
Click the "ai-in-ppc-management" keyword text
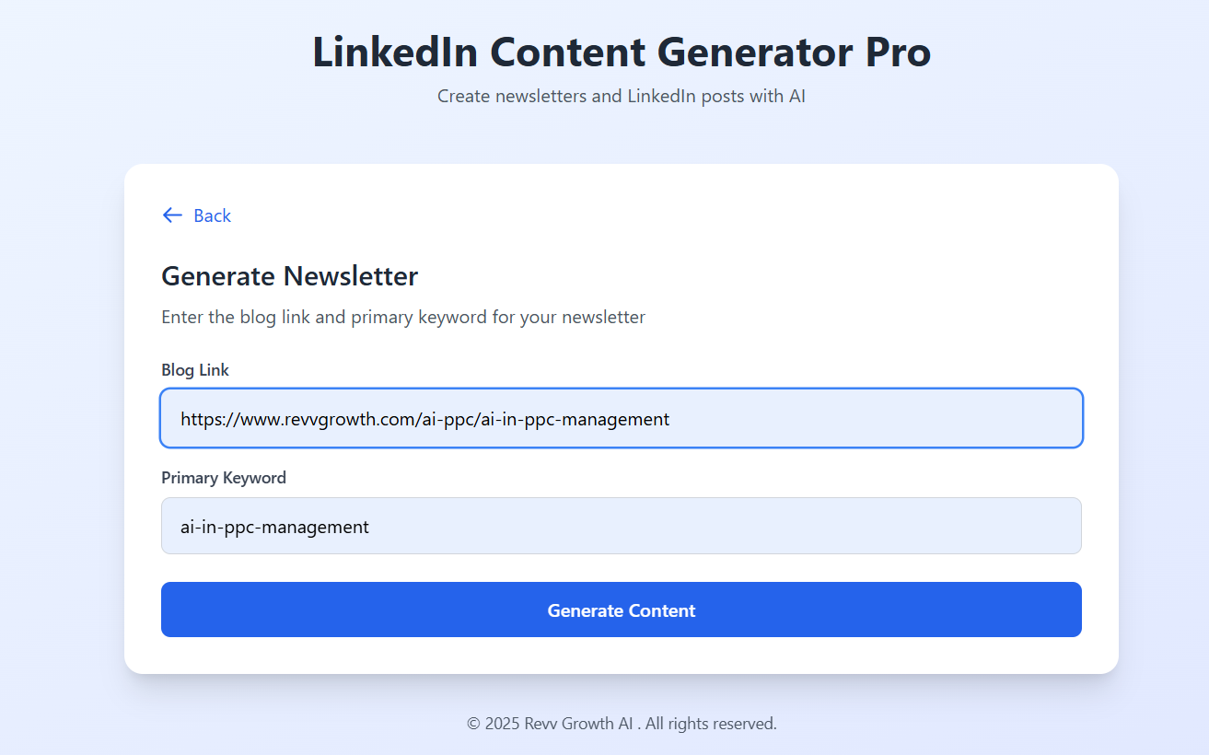274,527
